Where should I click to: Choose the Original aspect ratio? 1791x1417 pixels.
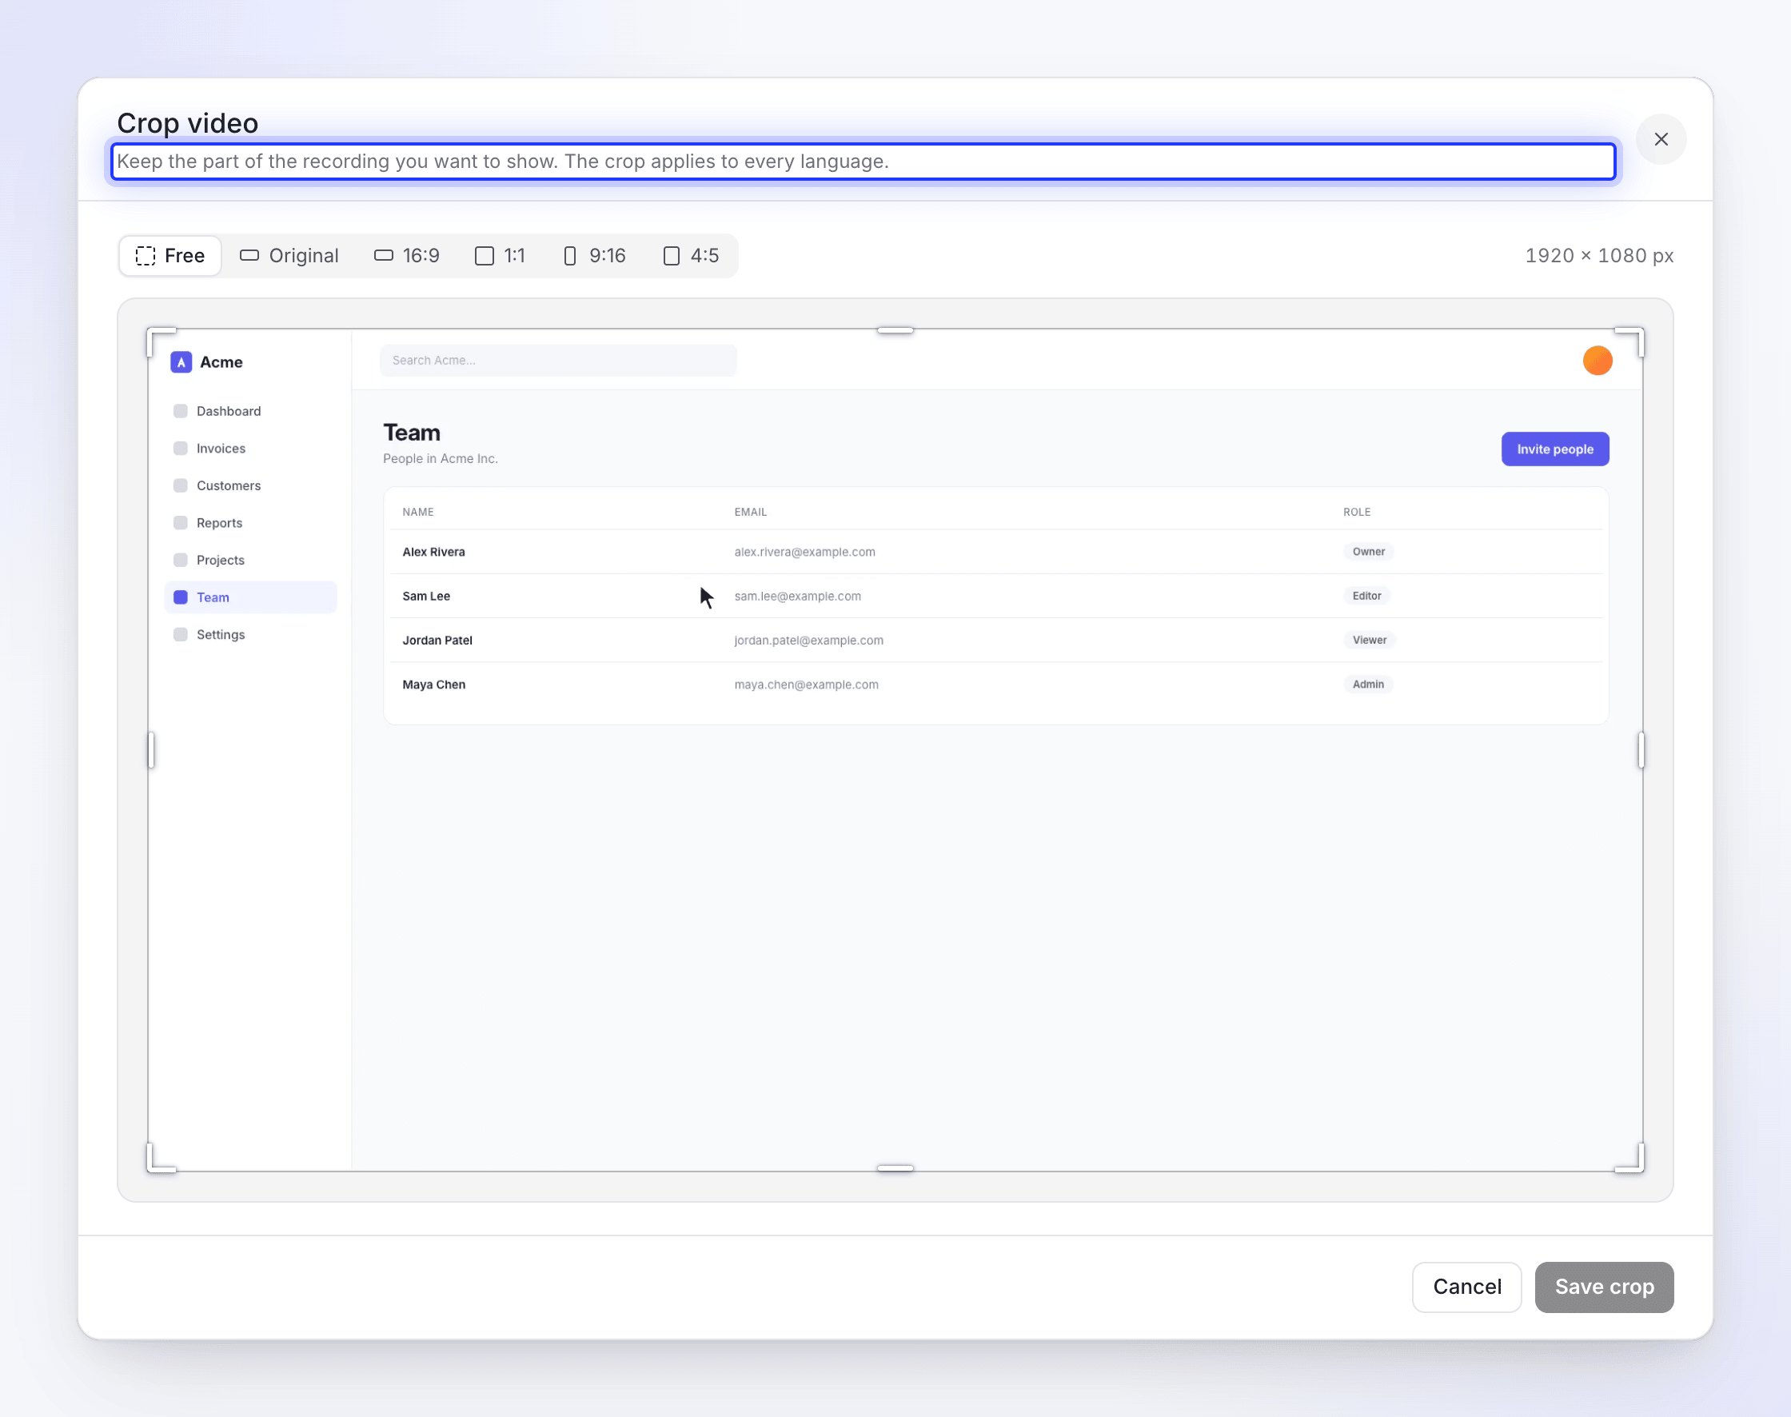[x=289, y=256]
